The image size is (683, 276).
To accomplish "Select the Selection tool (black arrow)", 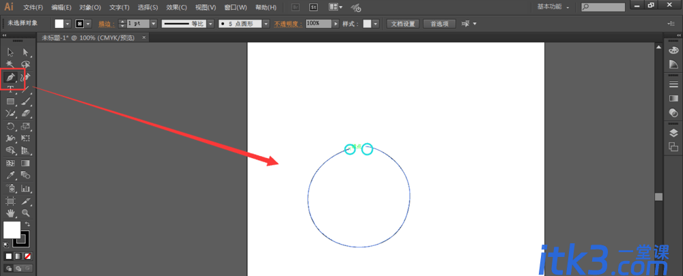I will click(x=10, y=52).
